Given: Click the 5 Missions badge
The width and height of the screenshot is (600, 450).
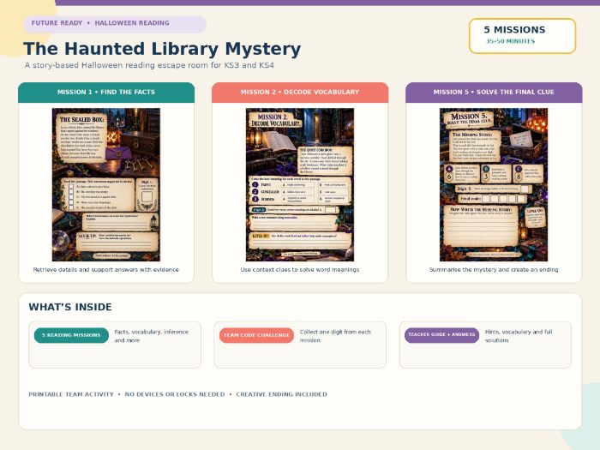Looking at the screenshot, I should pos(522,36).
